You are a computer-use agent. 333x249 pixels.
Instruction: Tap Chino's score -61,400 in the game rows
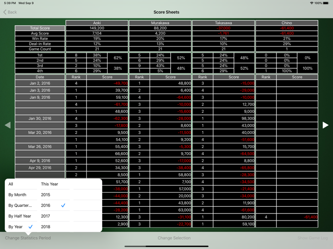click(x=297, y=217)
